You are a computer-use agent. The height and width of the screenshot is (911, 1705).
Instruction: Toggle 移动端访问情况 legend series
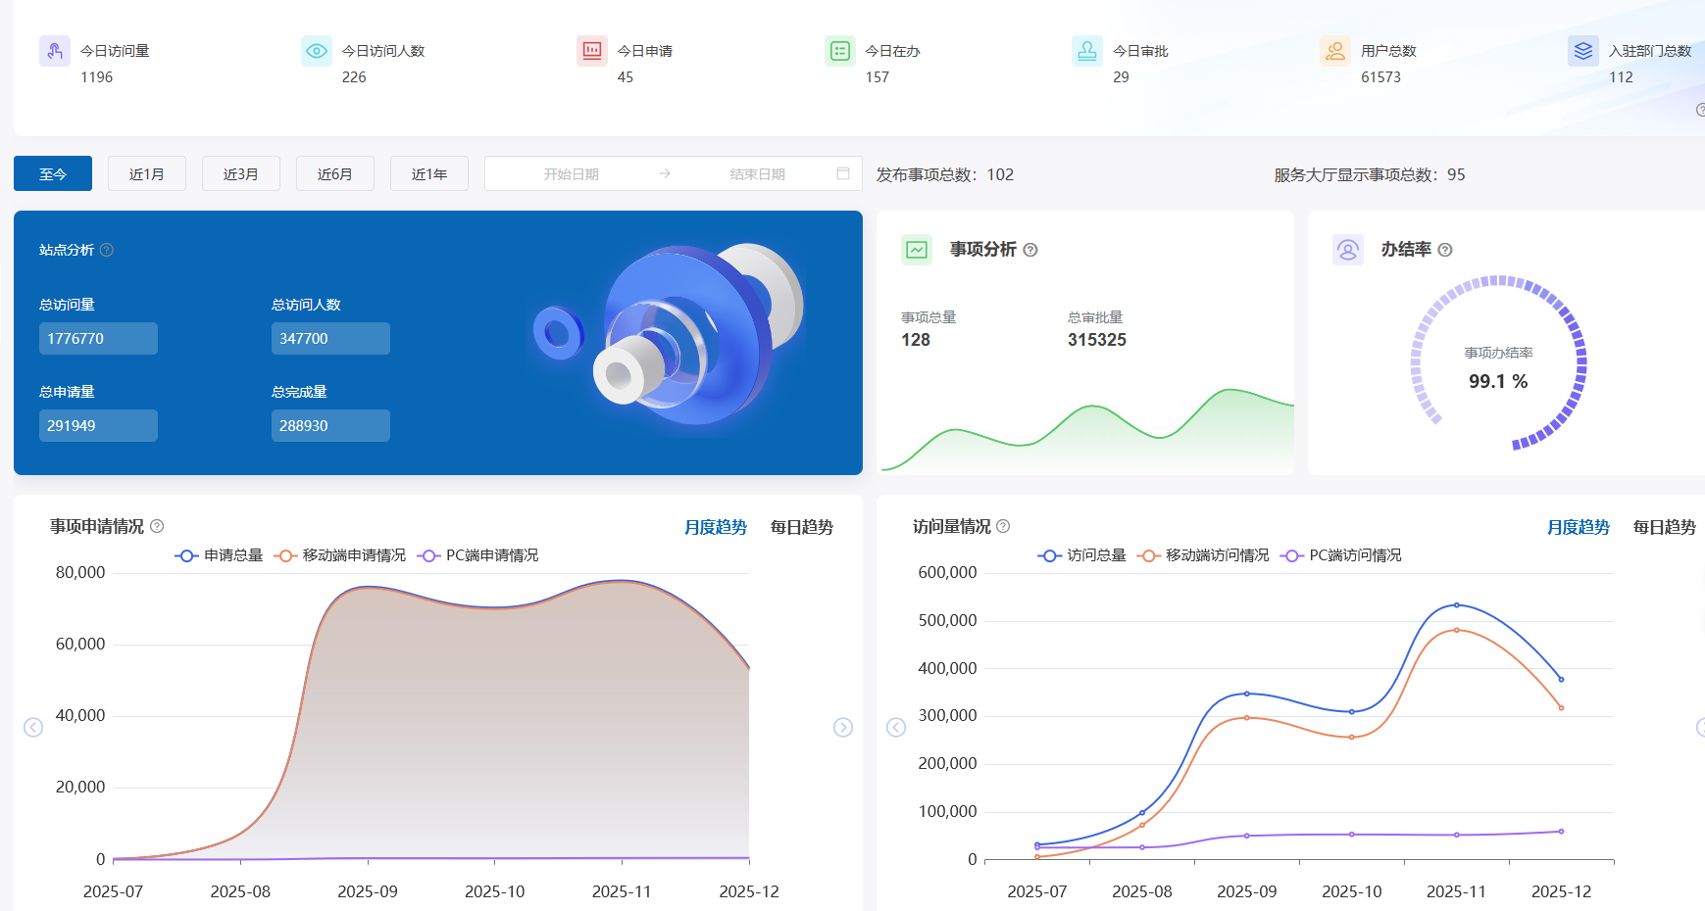1202,555
